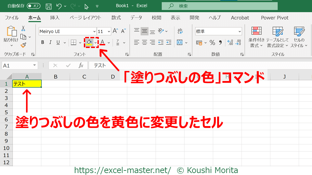Click the 条件付き書式 button
The image size is (312, 175).
pos(256,37)
